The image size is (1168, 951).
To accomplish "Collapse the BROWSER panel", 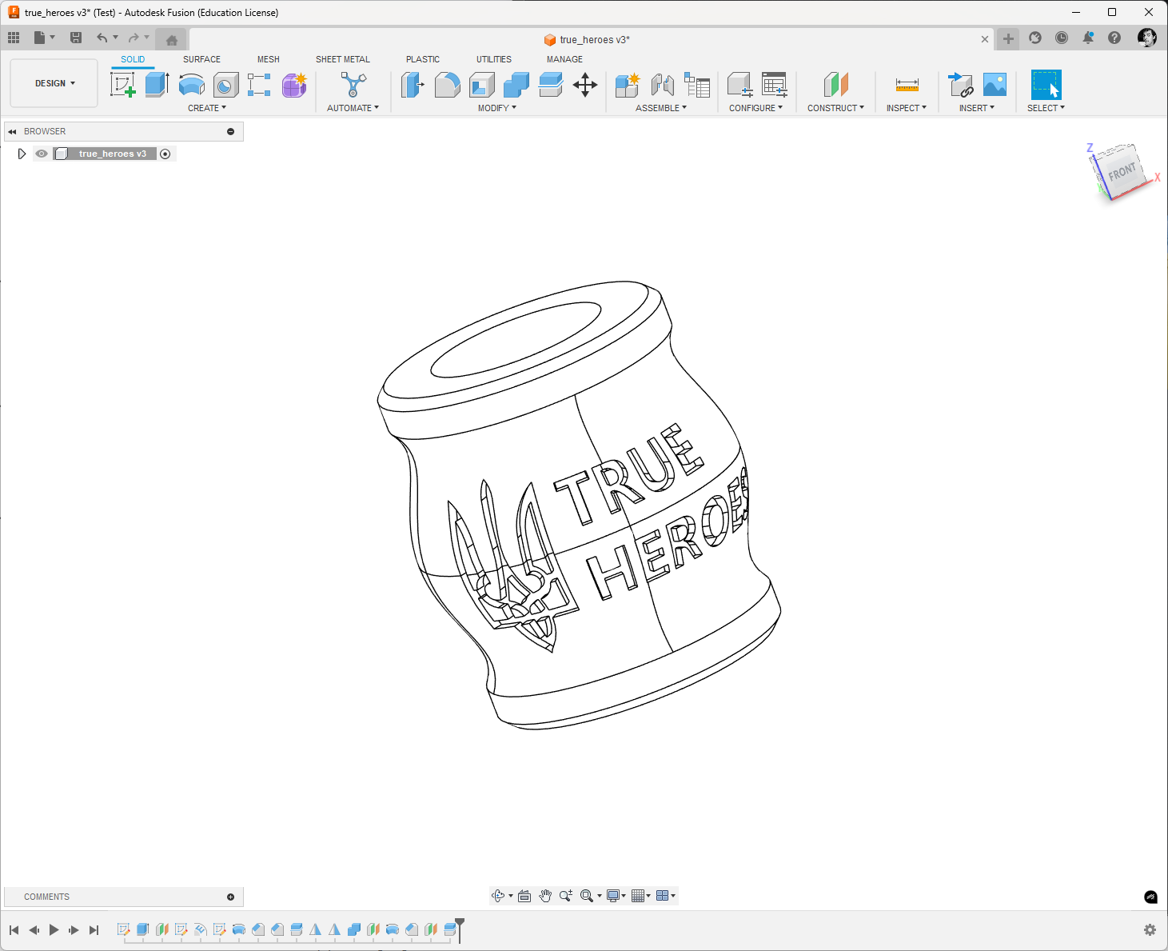I will [12, 131].
